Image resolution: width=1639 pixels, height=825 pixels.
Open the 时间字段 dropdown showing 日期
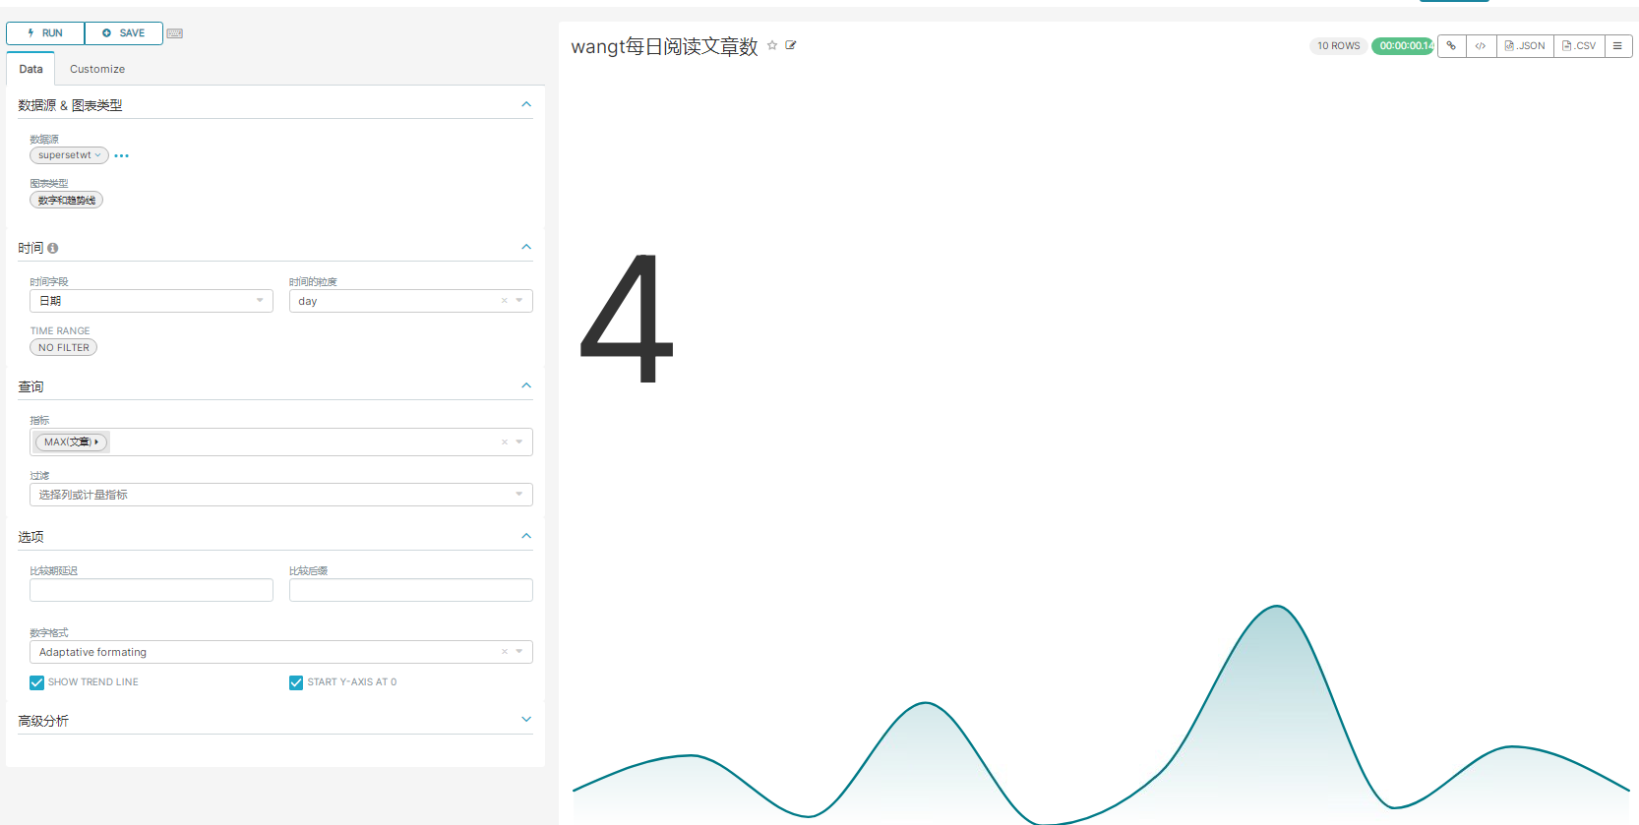(152, 301)
